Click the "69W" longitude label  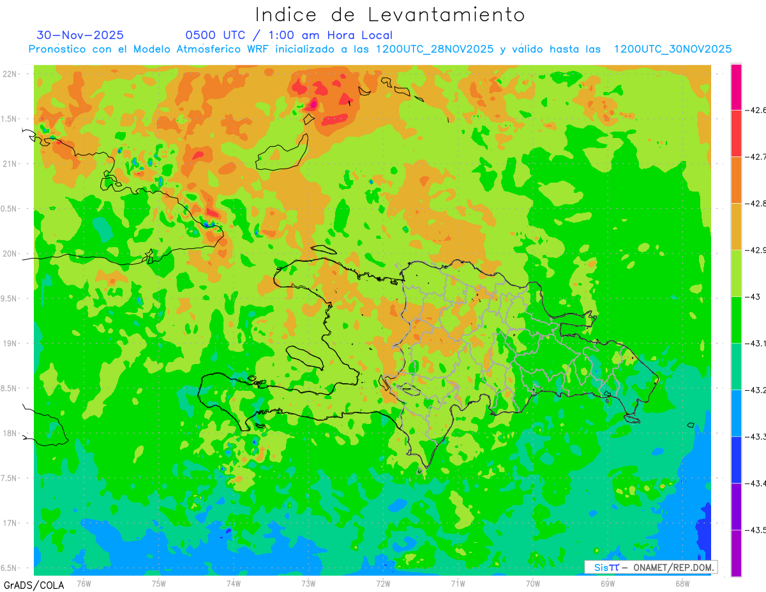point(608,582)
